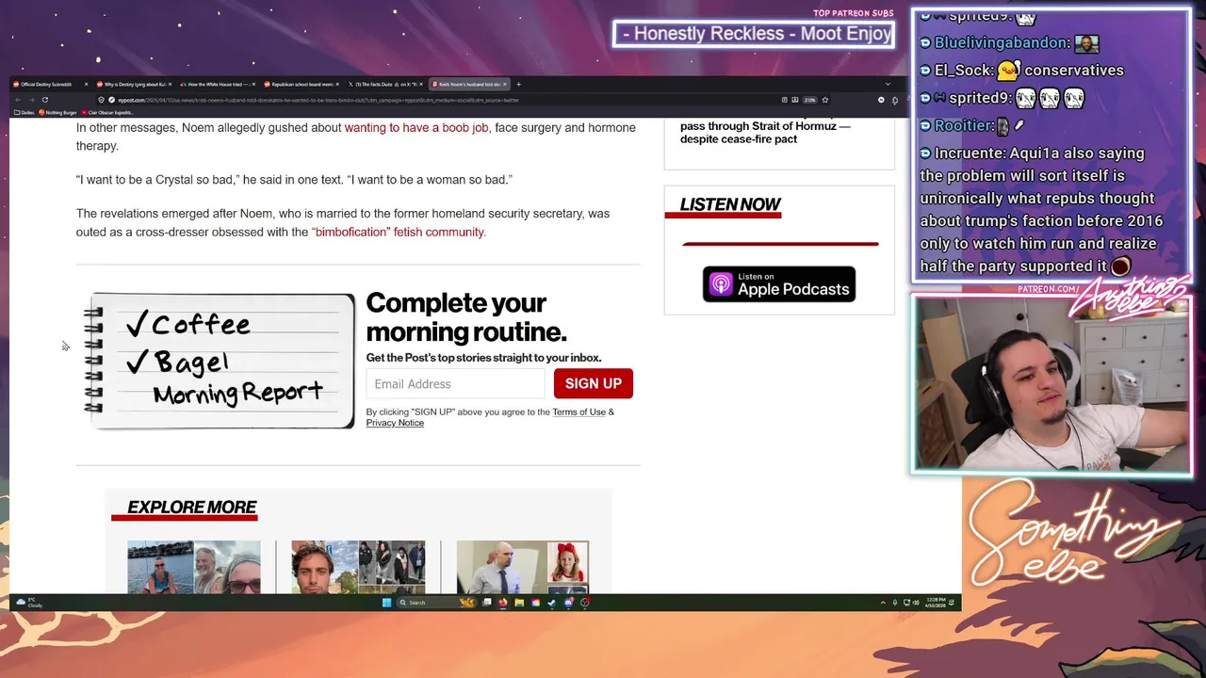The image size is (1206, 678).
Task: Open Steam from the taskbar
Action: 551,603
